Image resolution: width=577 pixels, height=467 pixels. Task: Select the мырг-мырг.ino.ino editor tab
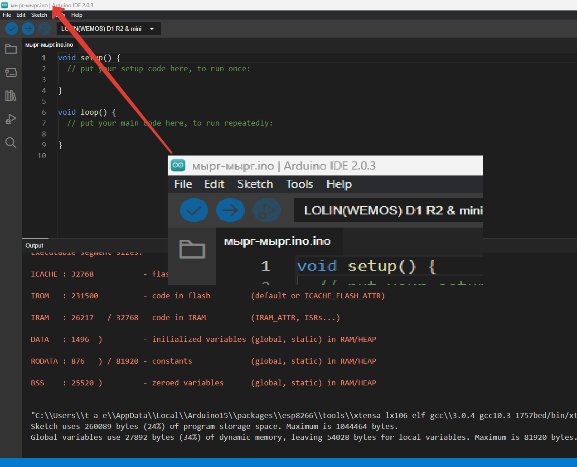49,44
